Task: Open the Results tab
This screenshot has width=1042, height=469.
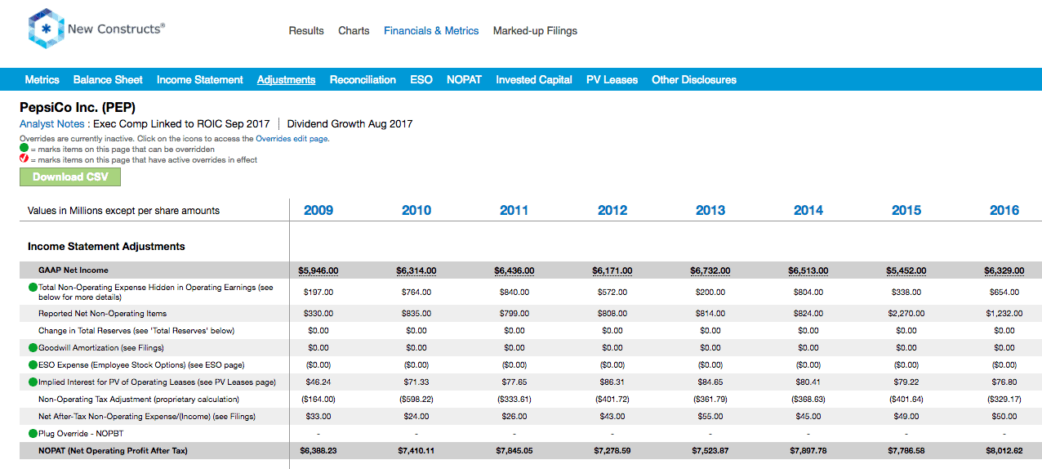Action: tap(306, 30)
